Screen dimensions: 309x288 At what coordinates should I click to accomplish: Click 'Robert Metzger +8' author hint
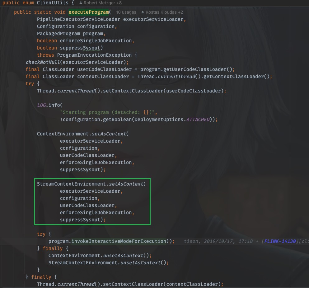tap(102, 3)
